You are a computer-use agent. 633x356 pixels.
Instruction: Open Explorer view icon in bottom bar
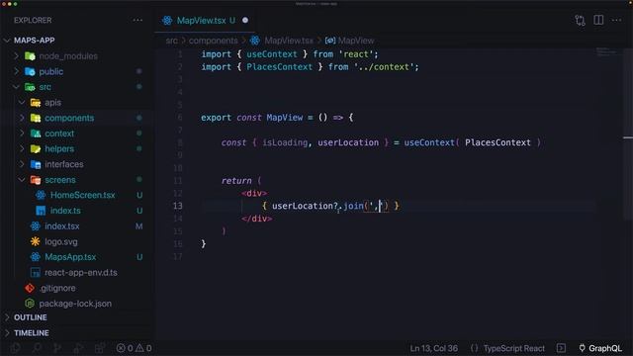(x=16, y=348)
